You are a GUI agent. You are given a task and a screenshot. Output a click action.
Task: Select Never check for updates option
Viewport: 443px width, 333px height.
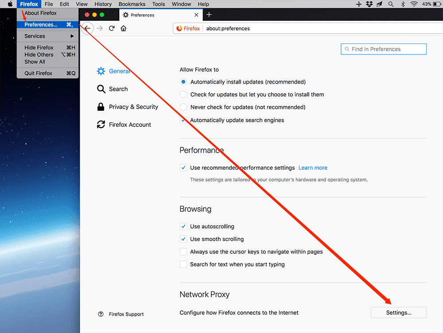[x=183, y=107]
